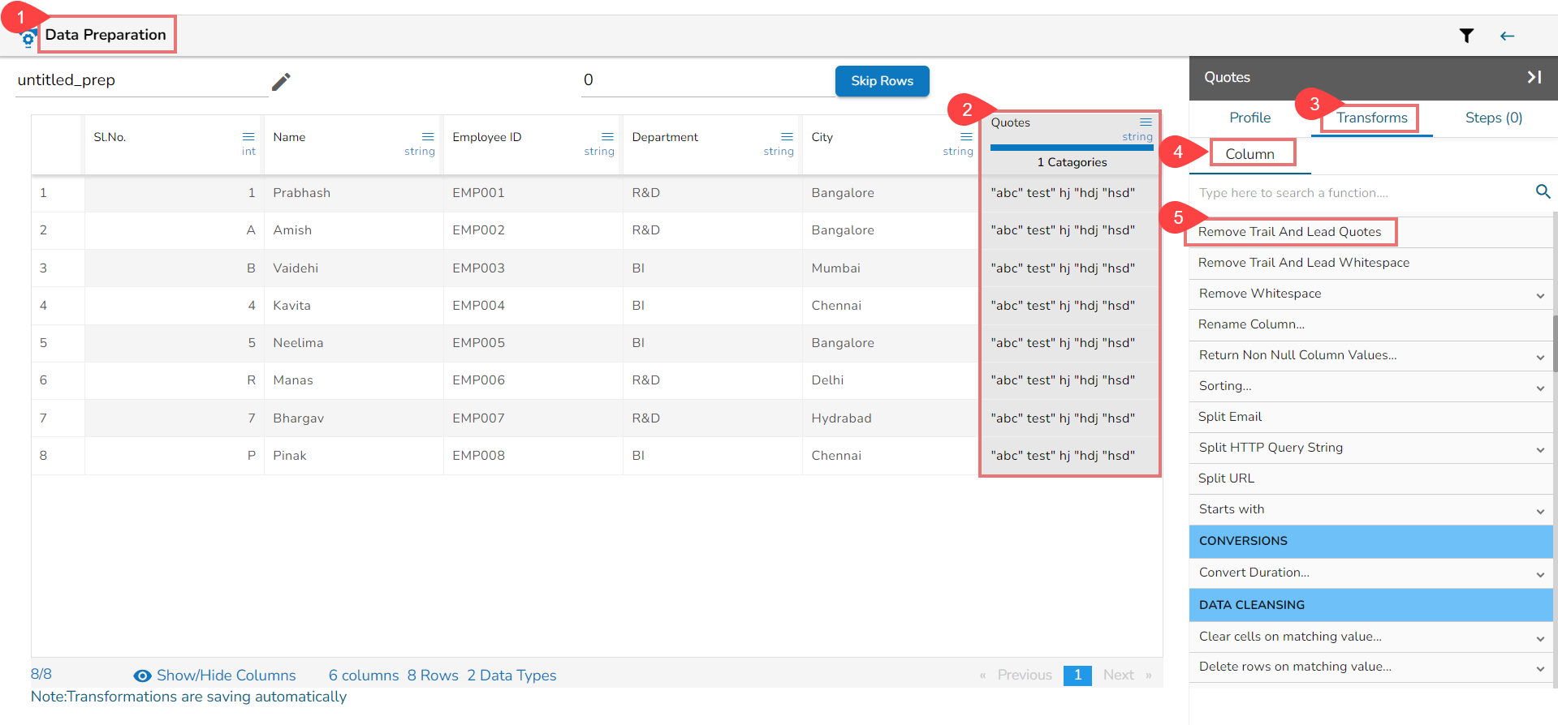The height and width of the screenshot is (725, 1558).
Task: Open the Employee ID column menu icon
Action: [607, 136]
